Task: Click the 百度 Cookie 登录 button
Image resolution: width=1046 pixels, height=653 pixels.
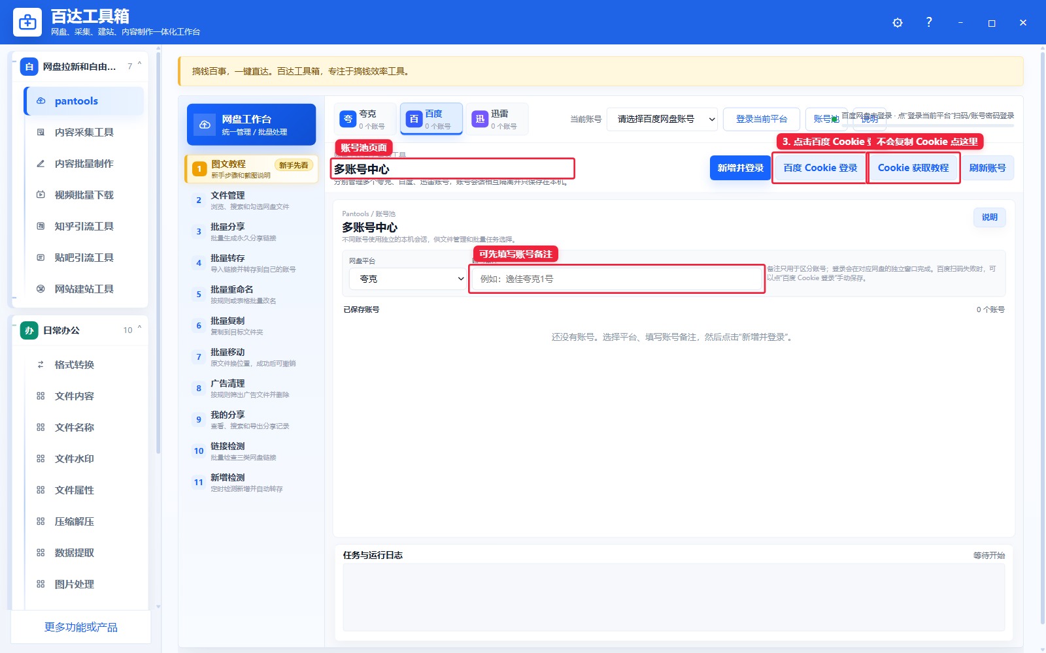Action: click(x=820, y=168)
